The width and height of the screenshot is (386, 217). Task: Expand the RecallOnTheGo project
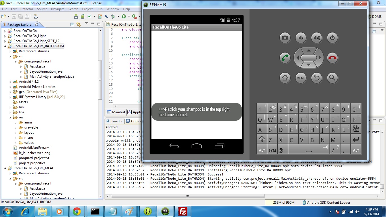tap(5, 31)
